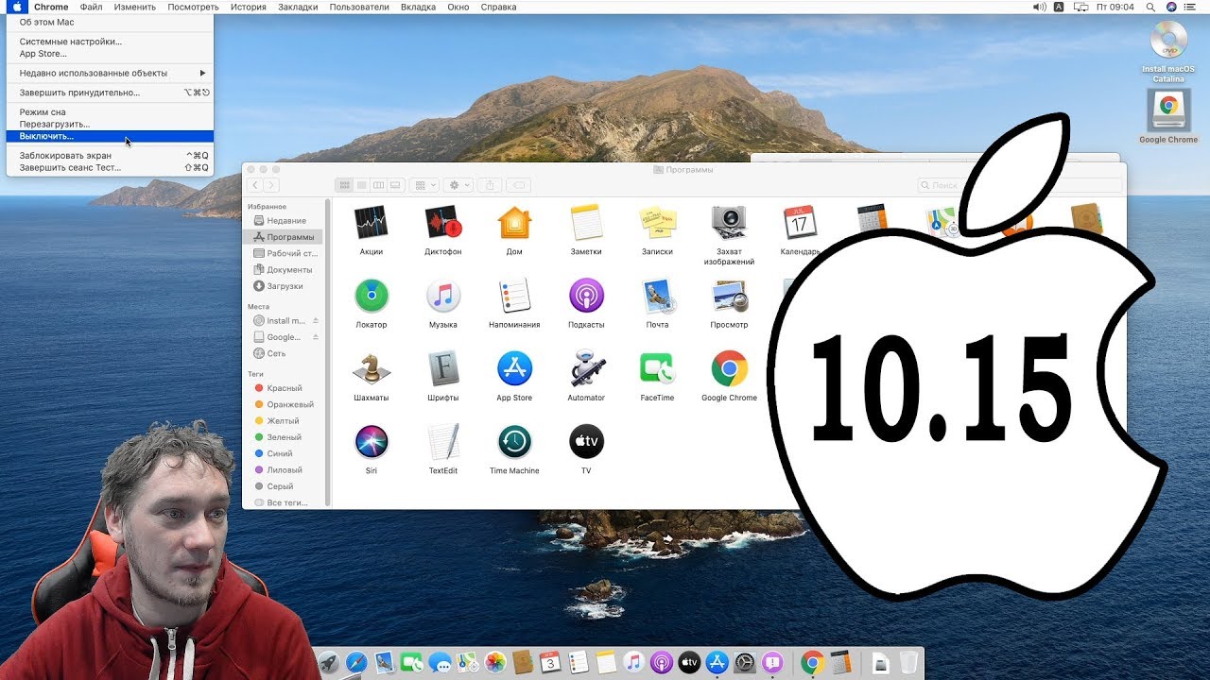Click the Edit Tags button in Finder toolbar
Screen dimensions: 1210x680
519,185
